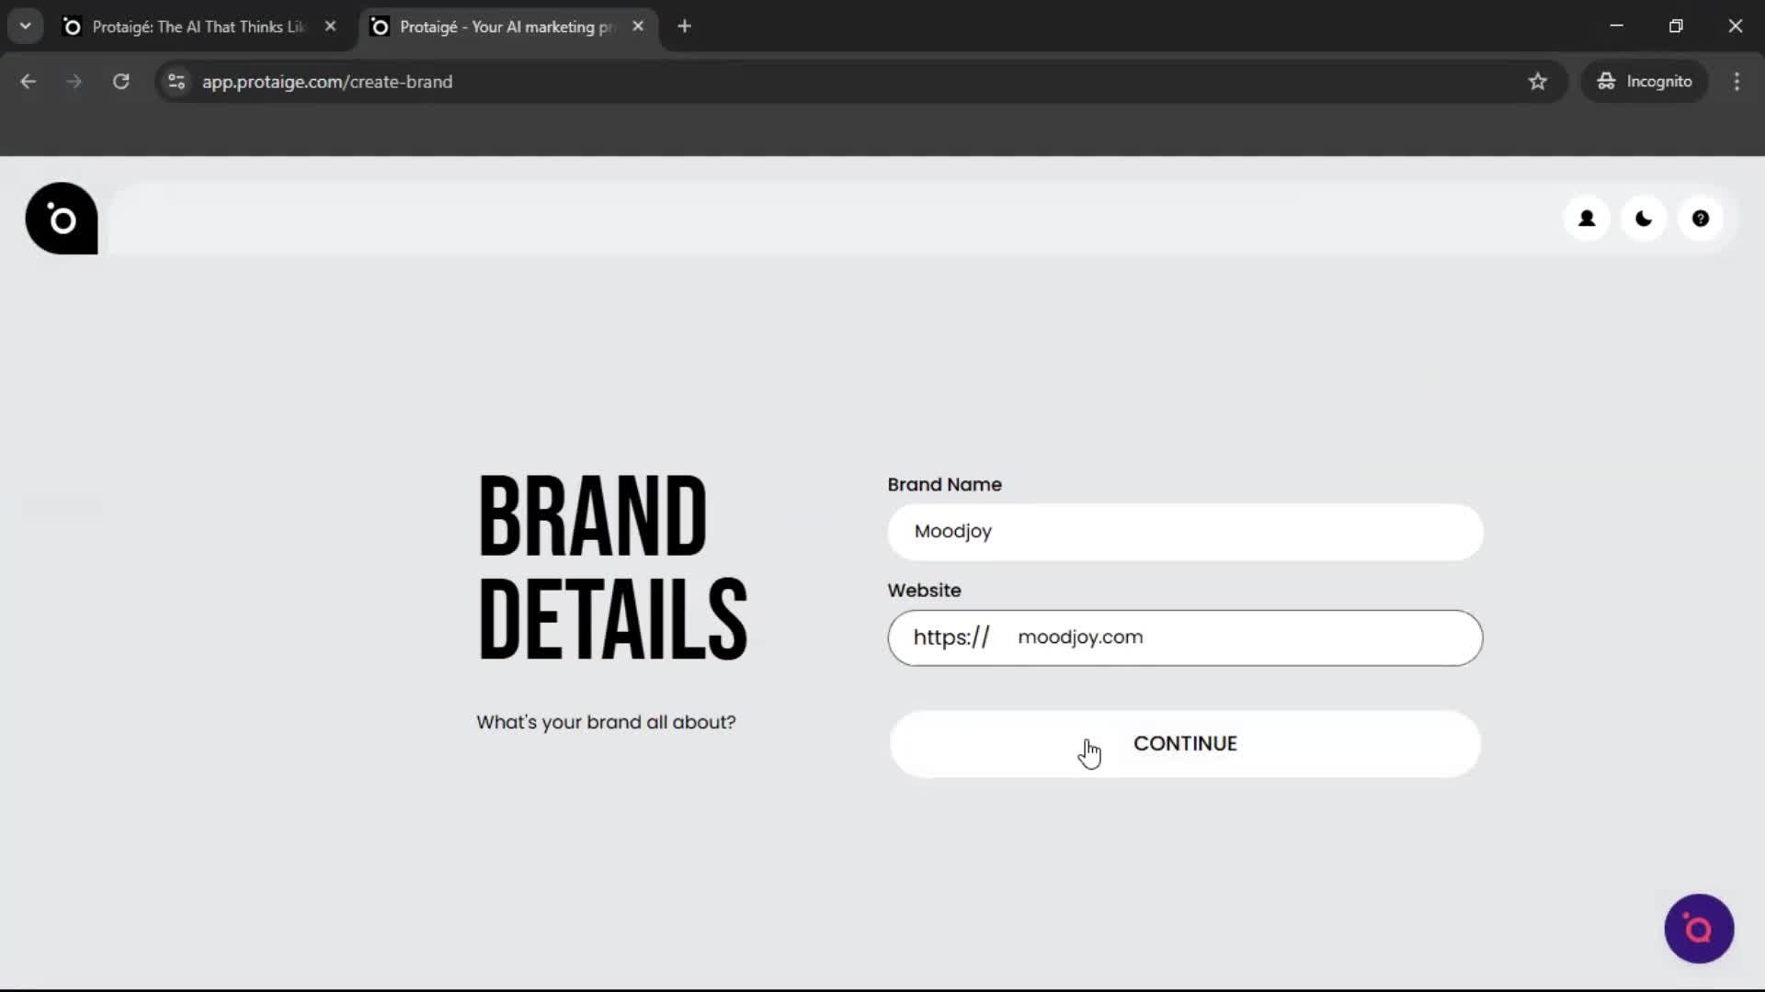Open the user profile icon
The height and width of the screenshot is (992, 1765).
tap(1587, 218)
